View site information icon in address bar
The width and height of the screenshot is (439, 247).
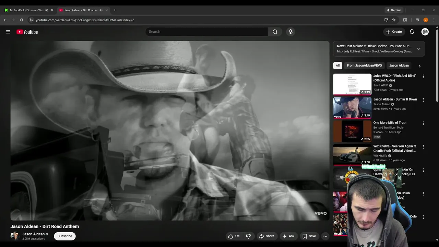(x=31, y=20)
